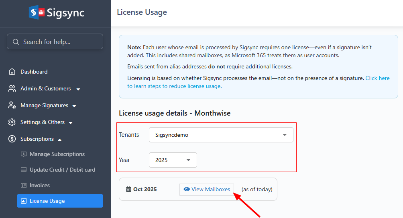Focus the Search for help field

pyautogui.click(x=60, y=42)
